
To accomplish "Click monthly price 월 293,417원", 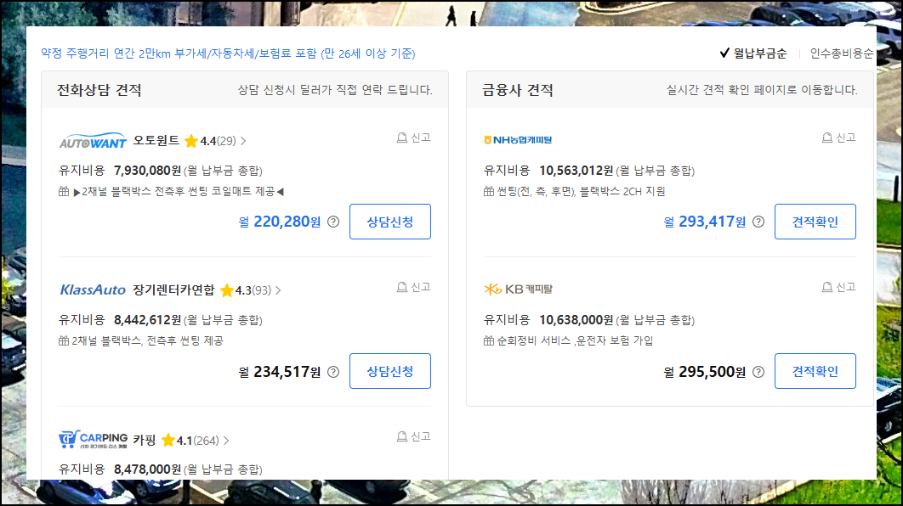I will coord(705,222).
